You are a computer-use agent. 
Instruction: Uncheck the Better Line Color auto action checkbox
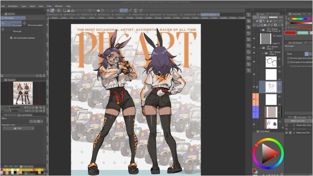[x=286, y=133]
